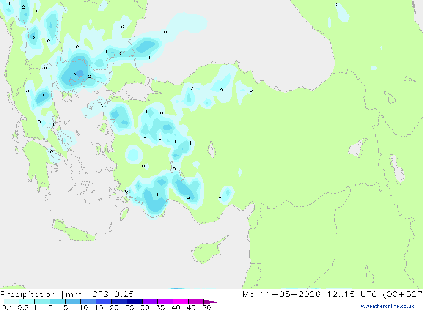Open the weatheronline.co.uk copyright link

[387, 306]
